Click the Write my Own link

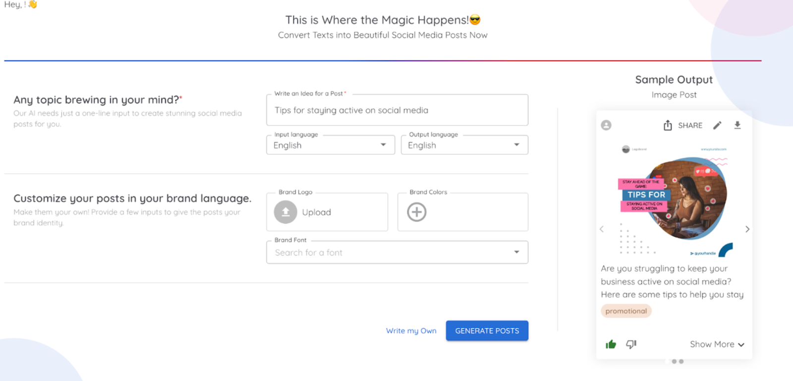click(411, 330)
